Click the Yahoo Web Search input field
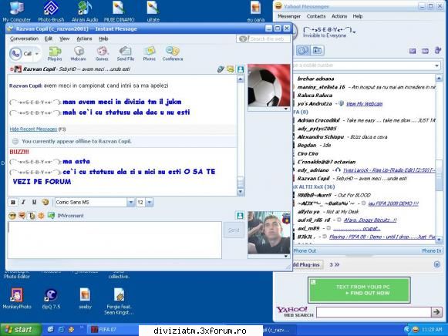 [374, 312]
